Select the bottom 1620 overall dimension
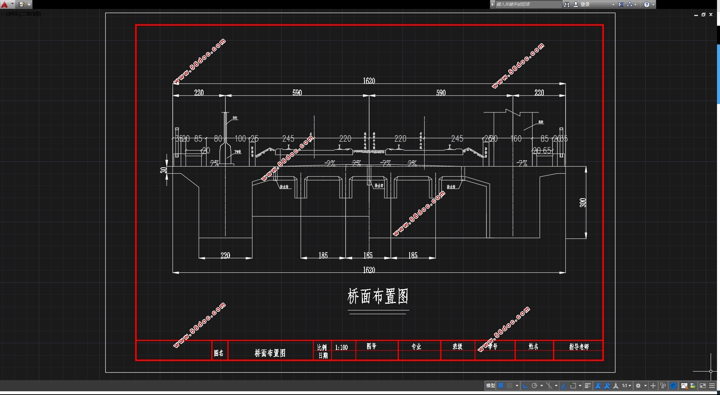 (369, 269)
